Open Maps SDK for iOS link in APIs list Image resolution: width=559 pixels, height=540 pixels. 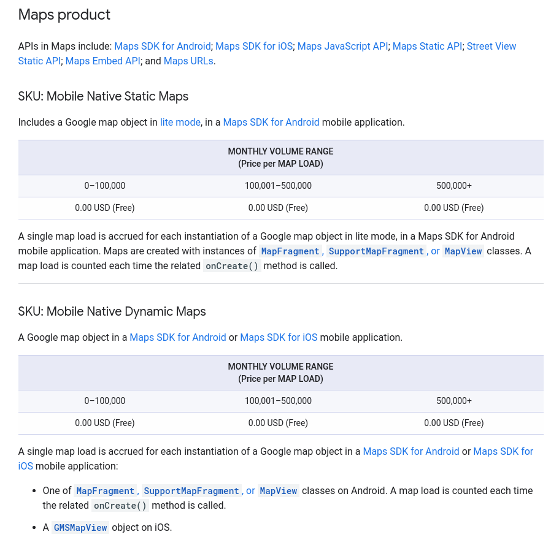tap(254, 47)
